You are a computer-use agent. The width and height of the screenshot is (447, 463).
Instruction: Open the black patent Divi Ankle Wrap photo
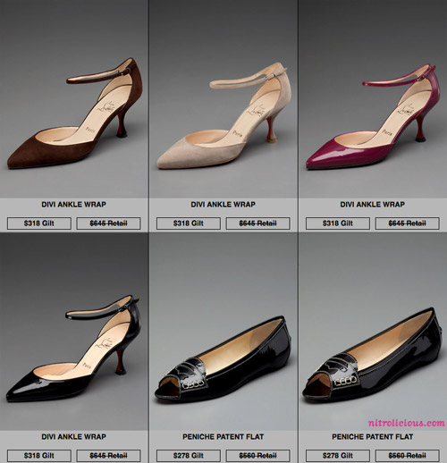[x=74, y=332]
